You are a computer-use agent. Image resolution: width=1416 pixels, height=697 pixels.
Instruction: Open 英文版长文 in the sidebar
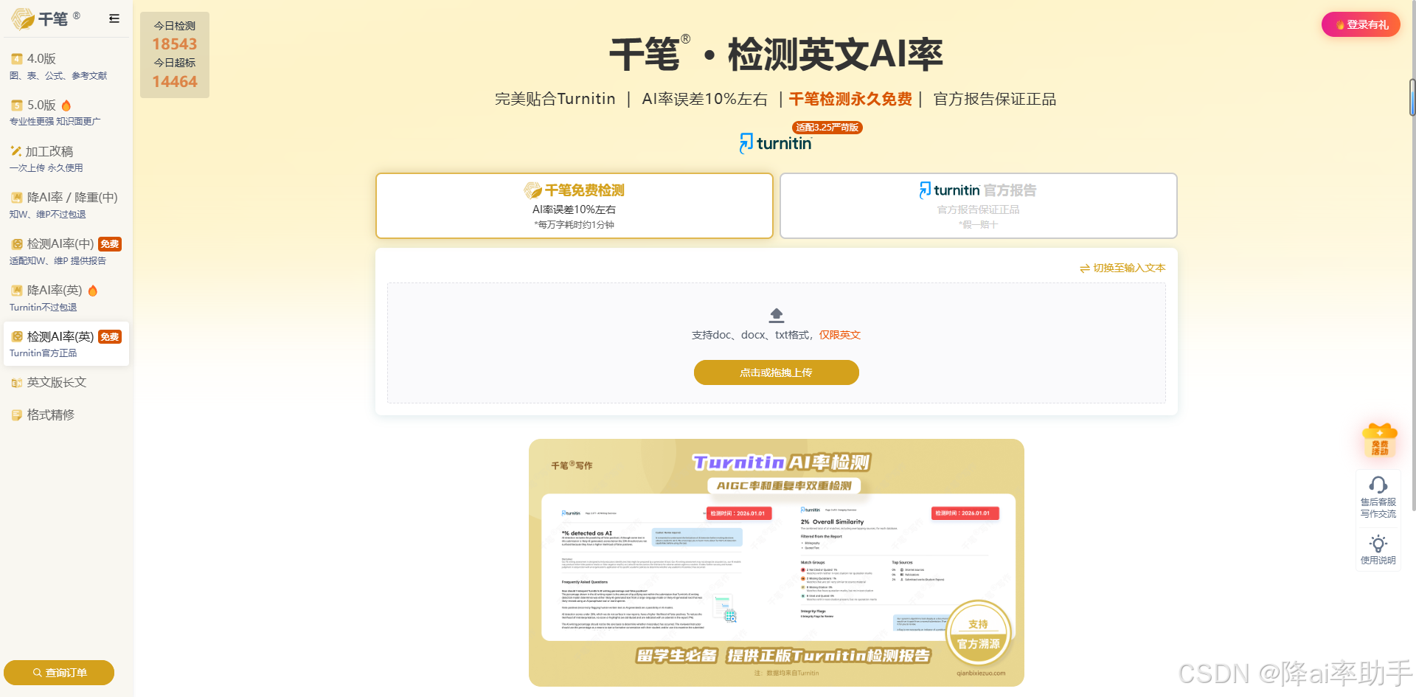click(66, 383)
